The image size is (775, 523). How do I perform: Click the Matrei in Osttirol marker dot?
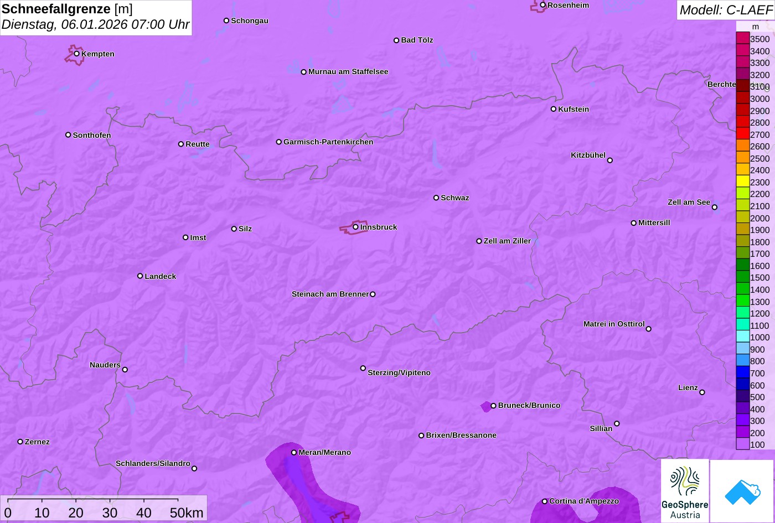coord(649,329)
